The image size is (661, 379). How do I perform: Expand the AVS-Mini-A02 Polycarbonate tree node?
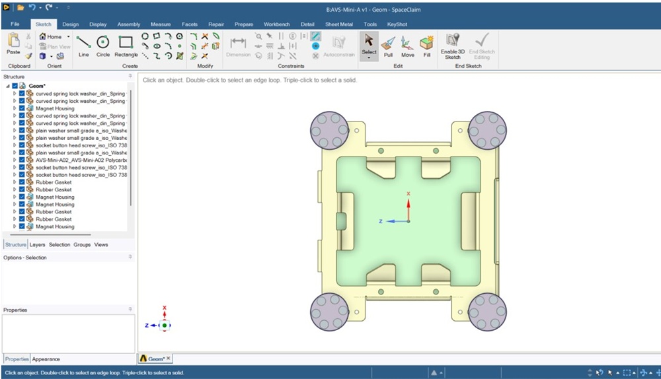15,160
